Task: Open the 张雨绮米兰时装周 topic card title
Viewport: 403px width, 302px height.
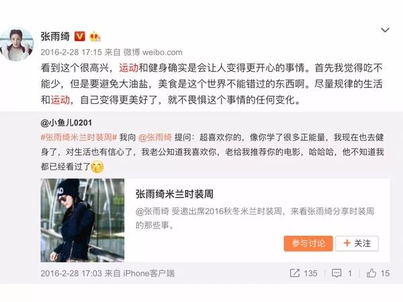Action: click(175, 194)
